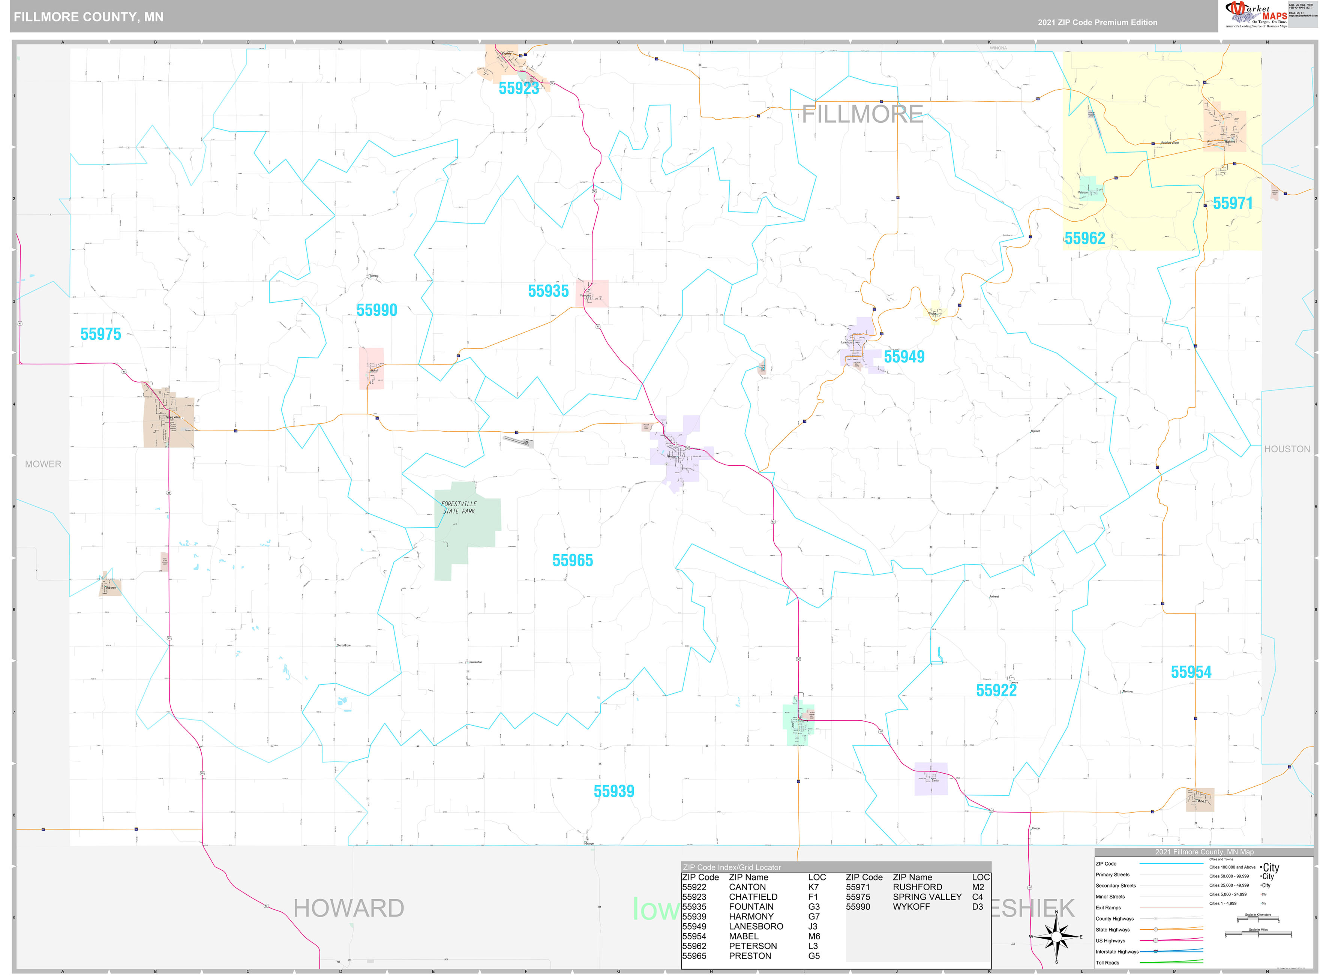
Task: Select the 55923 ZIP code label
Action: pyautogui.click(x=519, y=88)
